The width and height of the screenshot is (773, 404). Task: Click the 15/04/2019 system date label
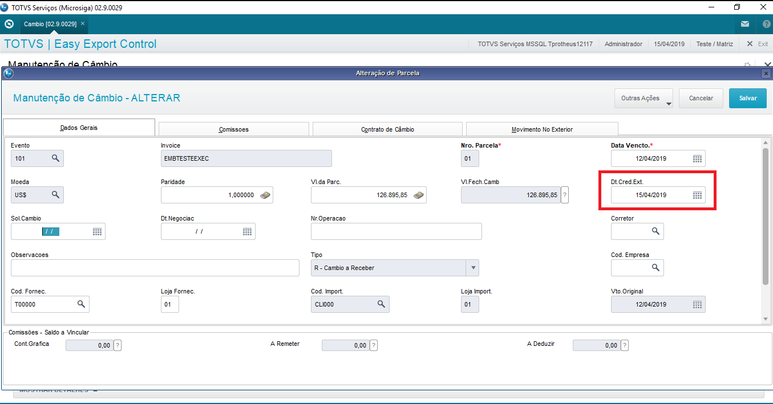[x=669, y=44]
